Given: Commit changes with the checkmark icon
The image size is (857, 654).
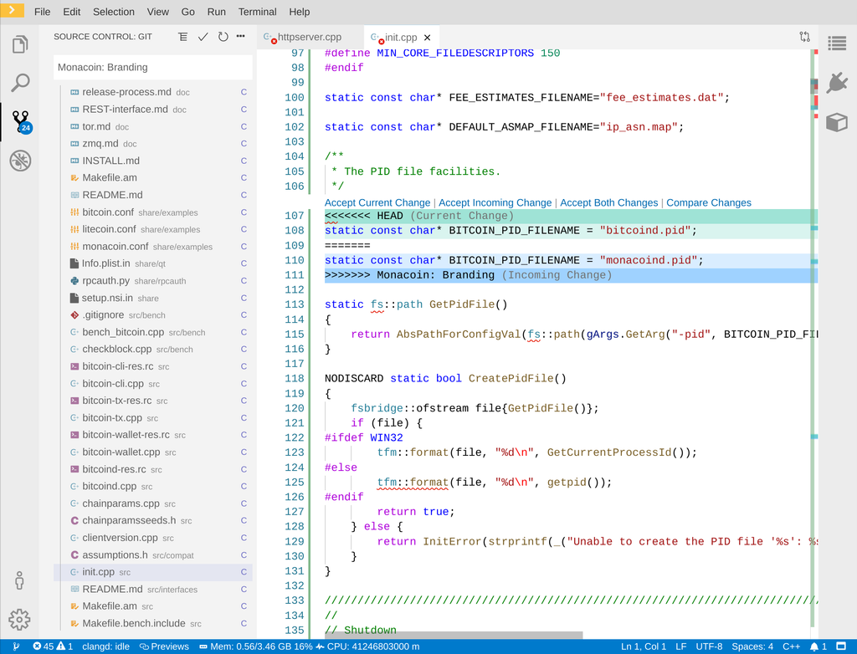Looking at the screenshot, I should [x=203, y=37].
